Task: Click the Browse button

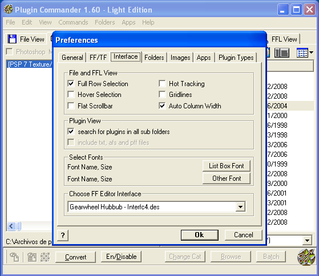Action: (x=231, y=257)
